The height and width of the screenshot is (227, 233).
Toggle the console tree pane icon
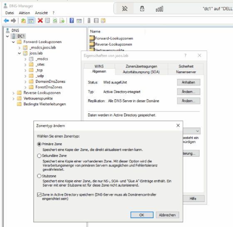click(x=31, y=21)
